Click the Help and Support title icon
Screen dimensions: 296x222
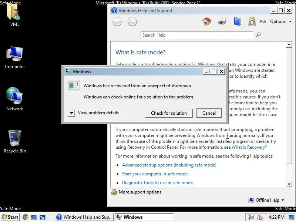[114, 10]
